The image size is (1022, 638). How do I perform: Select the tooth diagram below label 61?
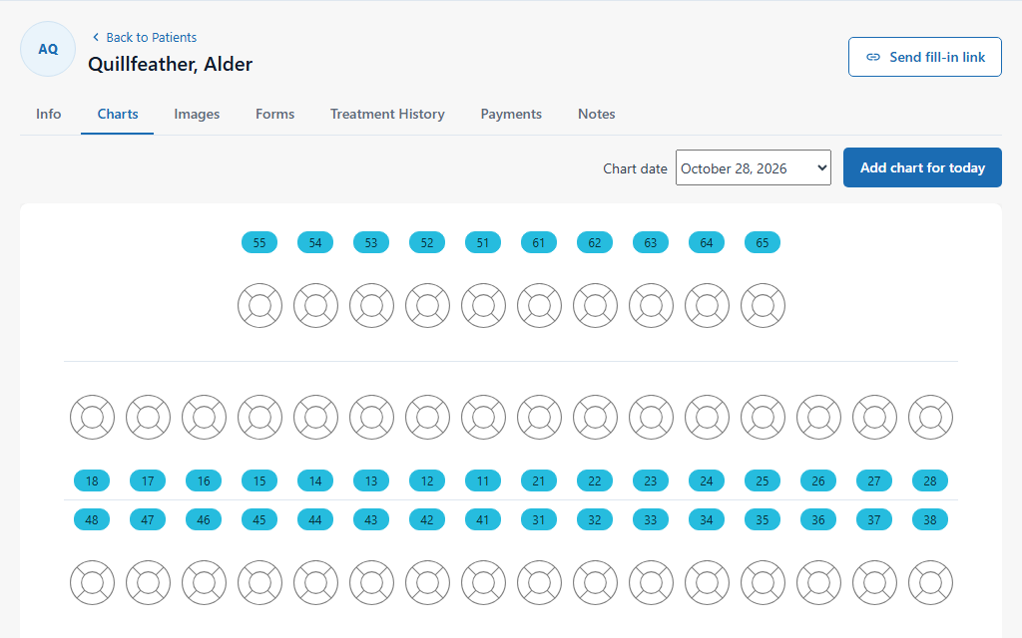click(539, 305)
